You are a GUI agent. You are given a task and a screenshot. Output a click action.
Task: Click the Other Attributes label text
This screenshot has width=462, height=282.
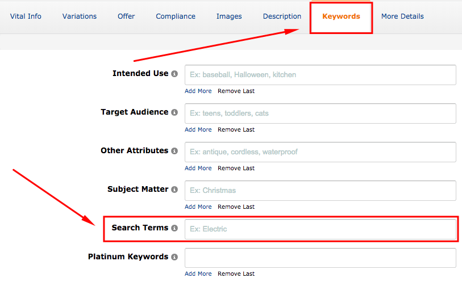click(x=134, y=150)
